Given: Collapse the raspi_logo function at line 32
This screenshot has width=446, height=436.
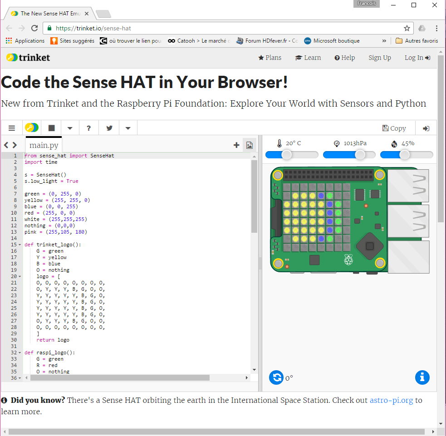Looking at the screenshot, I should 20,353.
